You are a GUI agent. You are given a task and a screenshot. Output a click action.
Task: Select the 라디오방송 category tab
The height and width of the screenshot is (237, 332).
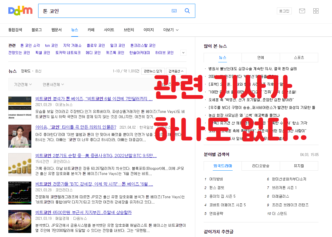[261, 166]
